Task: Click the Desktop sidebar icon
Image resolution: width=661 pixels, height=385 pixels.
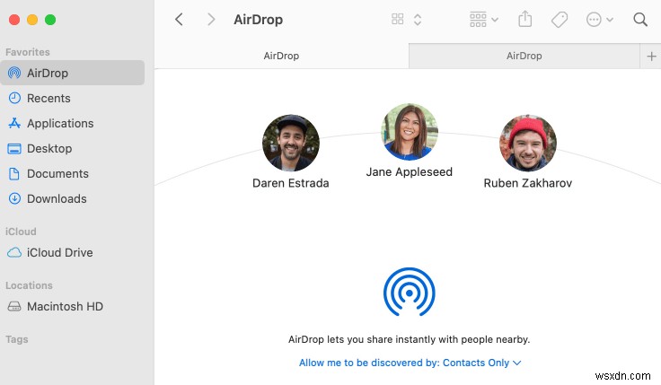Action: pyautogui.click(x=14, y=149)
